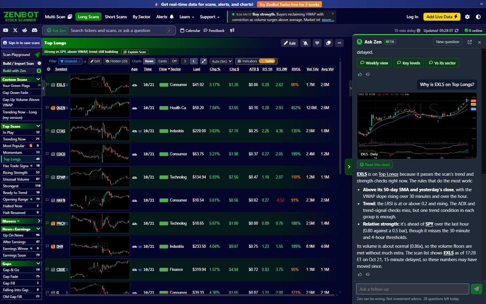Send the follow-up question arrow button
Image resolution: width=486 pixels, height=304 pixels.
(x=477, y=289)
